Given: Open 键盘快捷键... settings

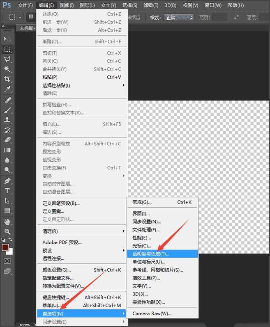Looking at the screenshot, I should [x=82, y=297].
